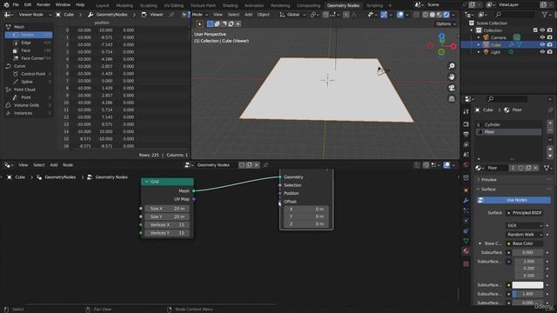Toggle the viewport overlays button
This screenshot has height=313, width=557.
coord(400,15)
